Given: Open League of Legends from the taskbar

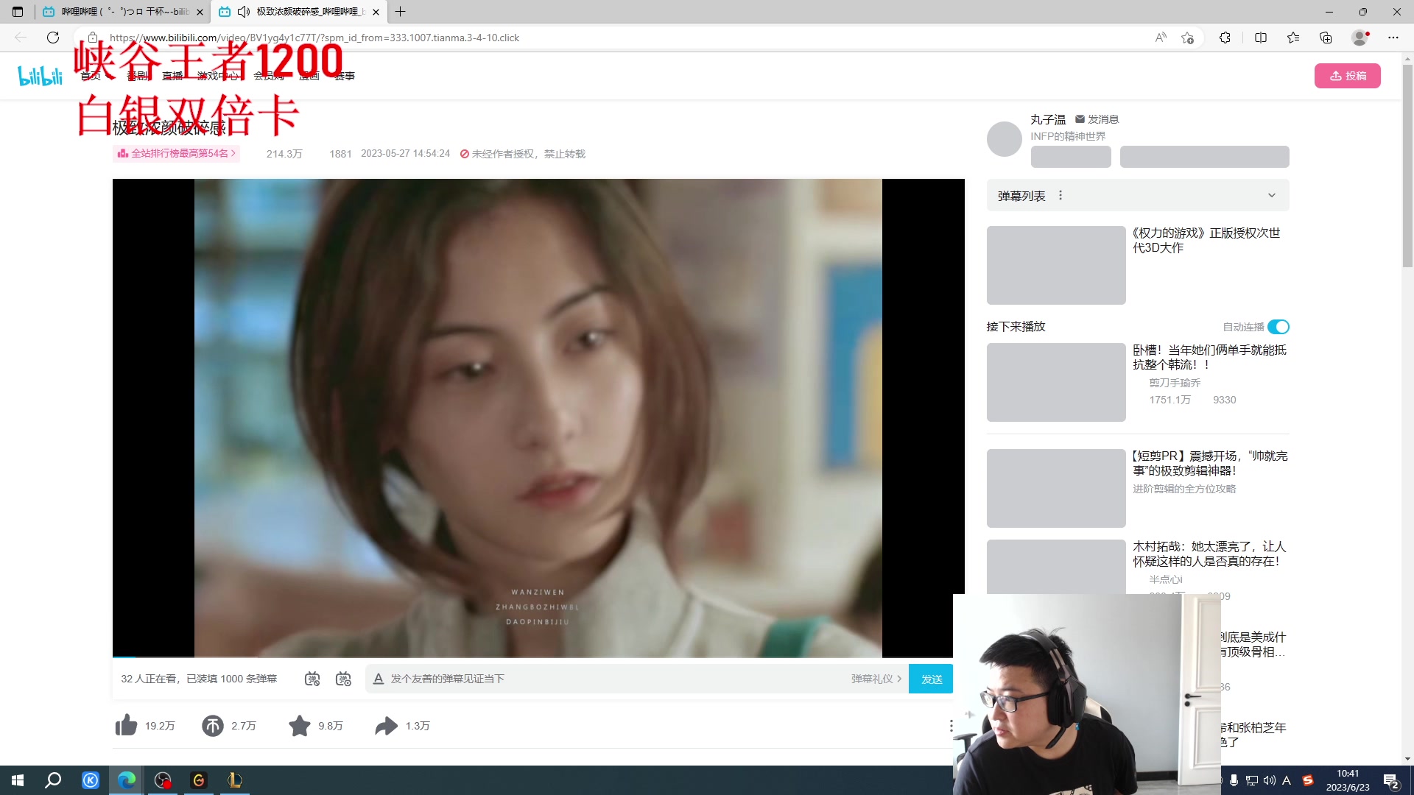Looking at the screenshot, I should tap(235, 780).
